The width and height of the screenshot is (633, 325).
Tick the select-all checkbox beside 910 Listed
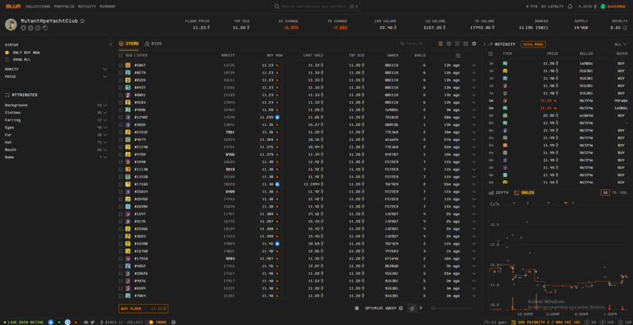[x=121, y=56]
